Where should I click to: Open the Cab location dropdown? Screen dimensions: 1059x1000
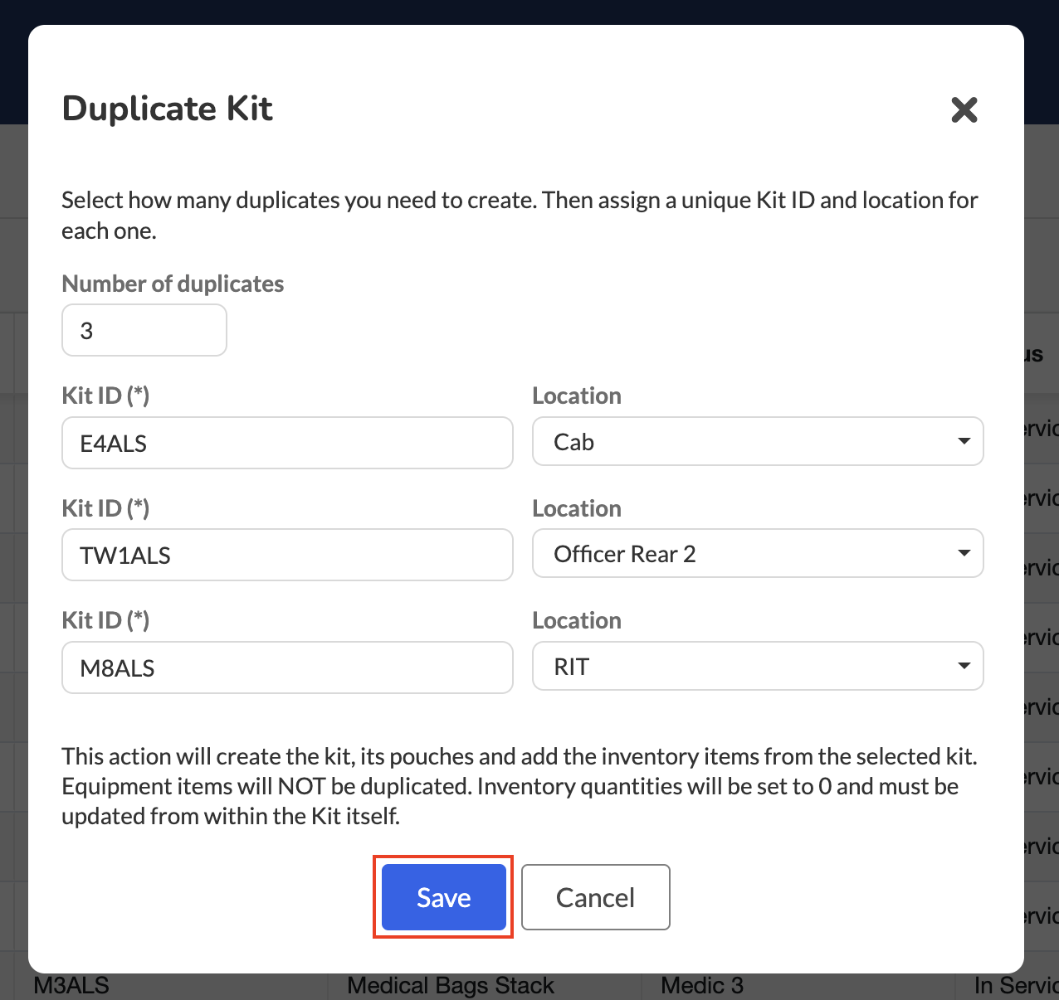[758, 441]
